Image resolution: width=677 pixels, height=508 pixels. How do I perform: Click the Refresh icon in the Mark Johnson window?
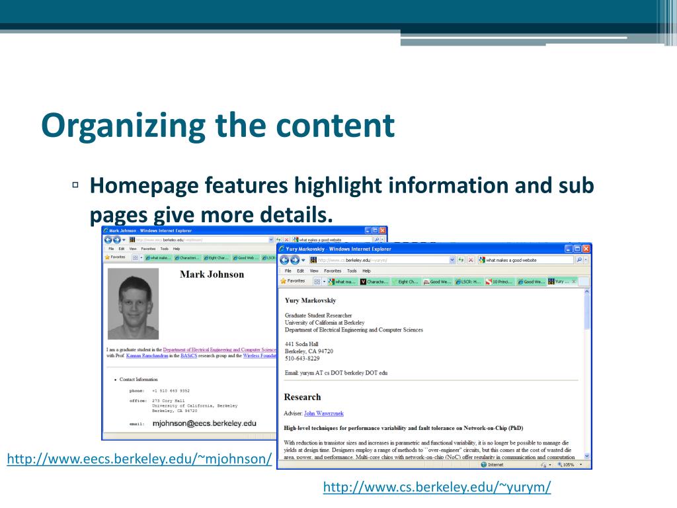click(279, 239)
